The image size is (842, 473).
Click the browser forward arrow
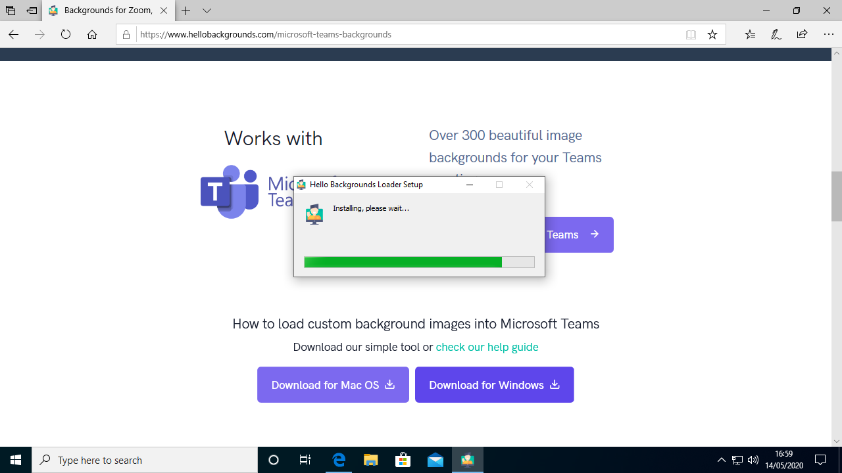tap(39, 34)
